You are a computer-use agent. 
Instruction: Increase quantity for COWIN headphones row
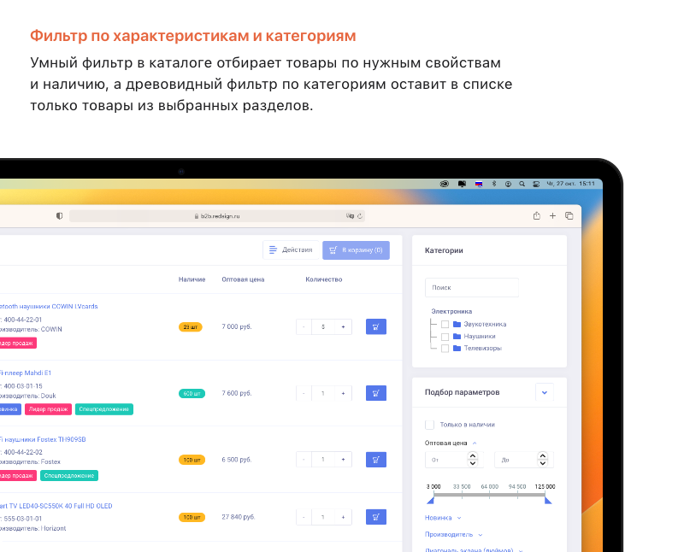[344, 326]
